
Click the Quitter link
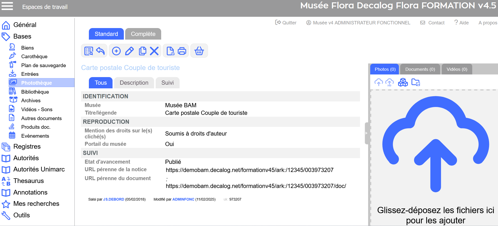[x=286, y=23]
